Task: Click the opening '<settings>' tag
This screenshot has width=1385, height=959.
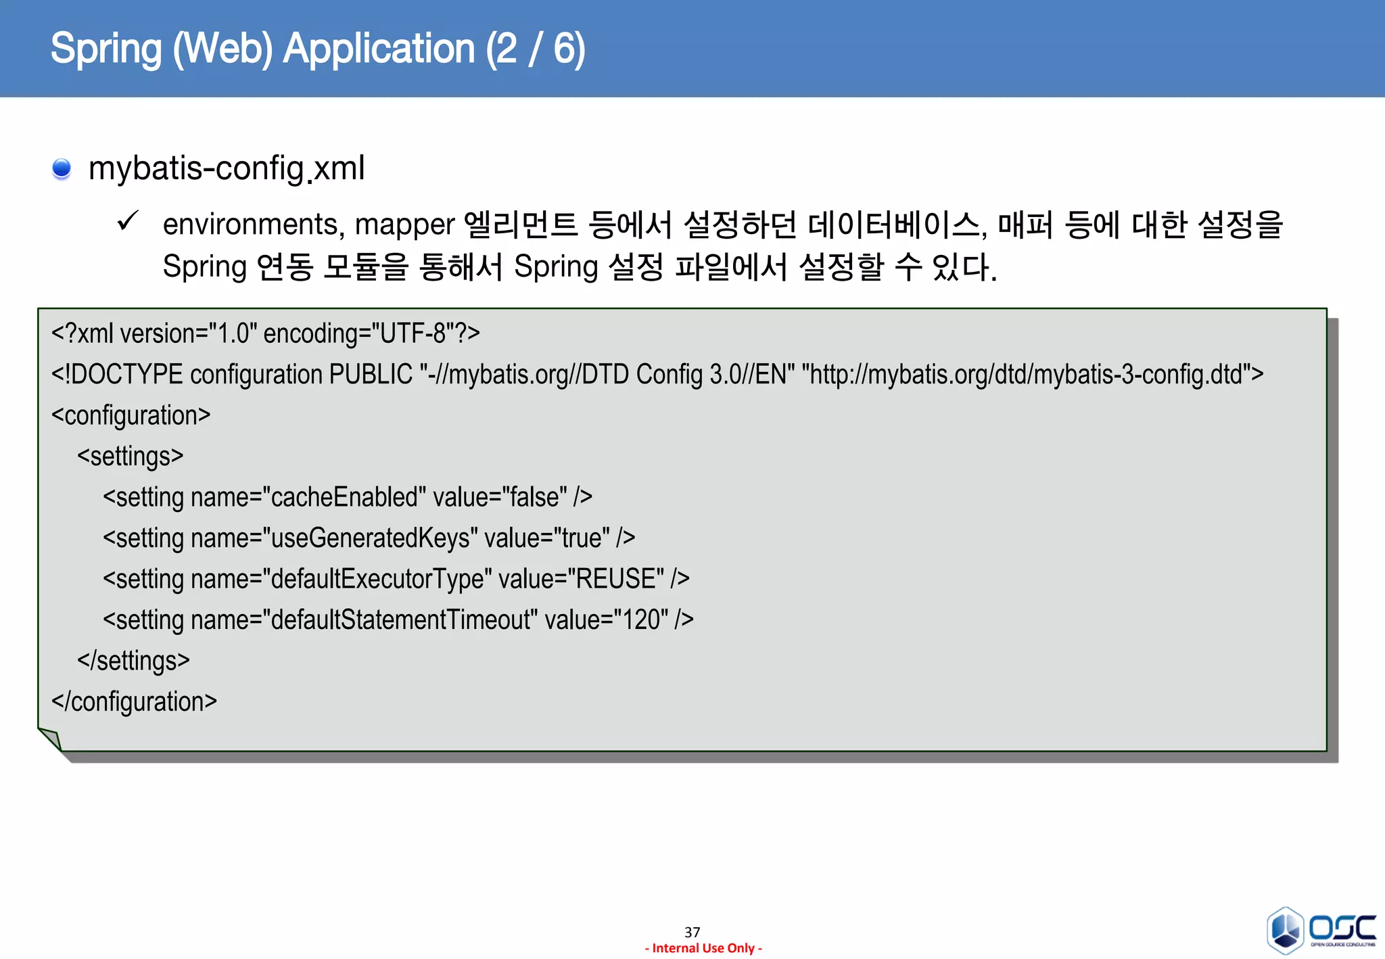Action: (x=131, y=457)
